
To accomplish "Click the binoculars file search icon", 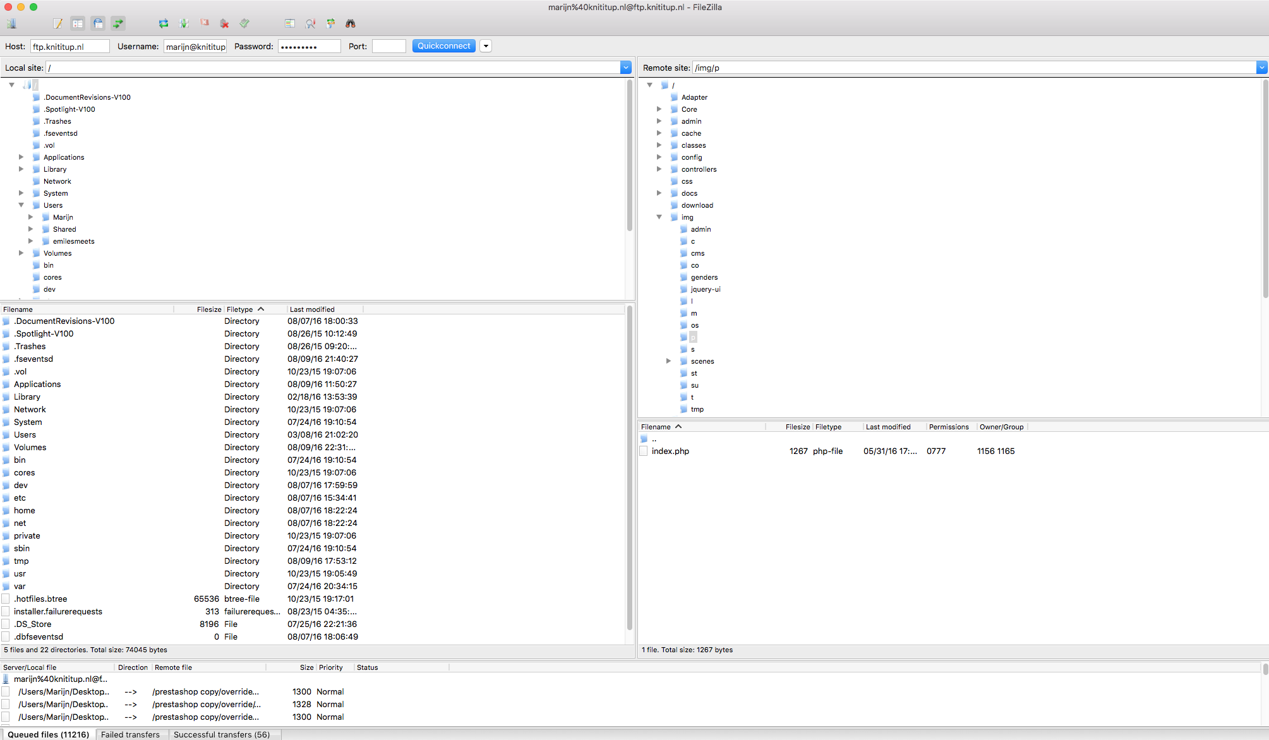I will coord(351,23).
